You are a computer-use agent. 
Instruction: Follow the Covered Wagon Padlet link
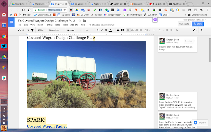pyautogui.click(x=47, y=126)
